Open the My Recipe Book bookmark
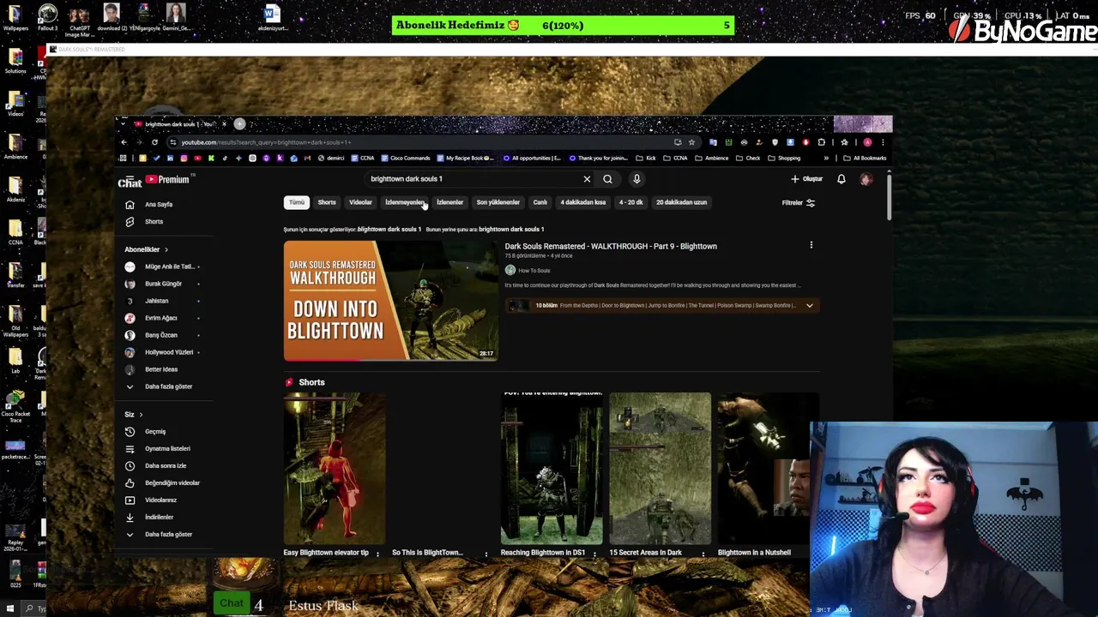This screenshot has height=617, width=1098. (x=466, y=159)
